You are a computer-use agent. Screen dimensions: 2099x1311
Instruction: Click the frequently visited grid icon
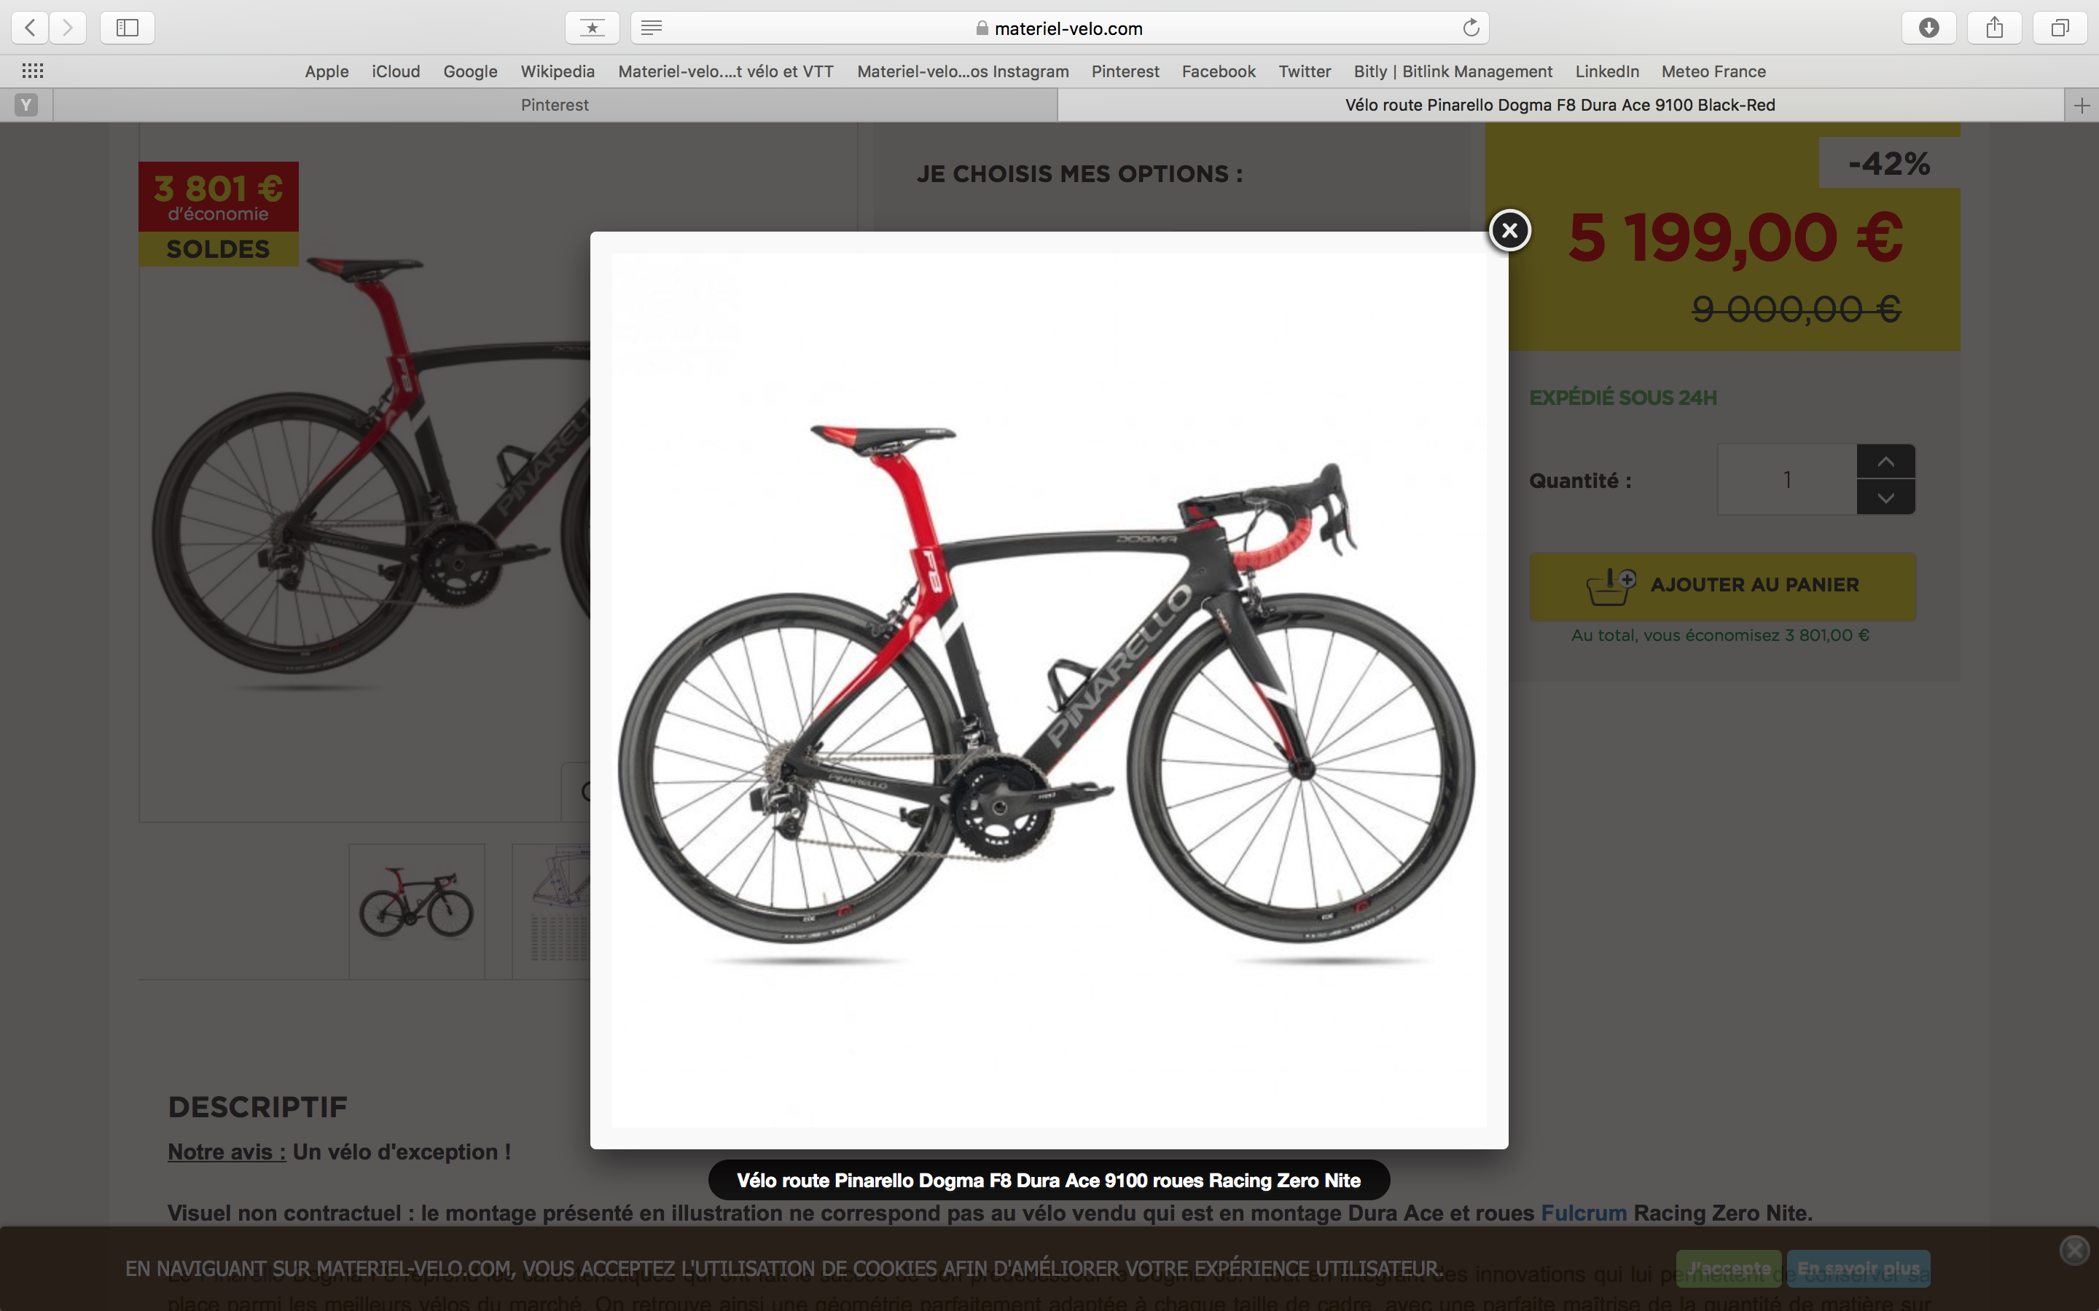click(33, 70)
